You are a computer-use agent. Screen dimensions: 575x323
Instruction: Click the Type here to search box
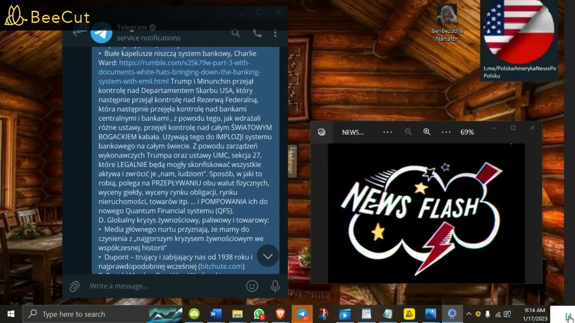(x=102, y=314)
